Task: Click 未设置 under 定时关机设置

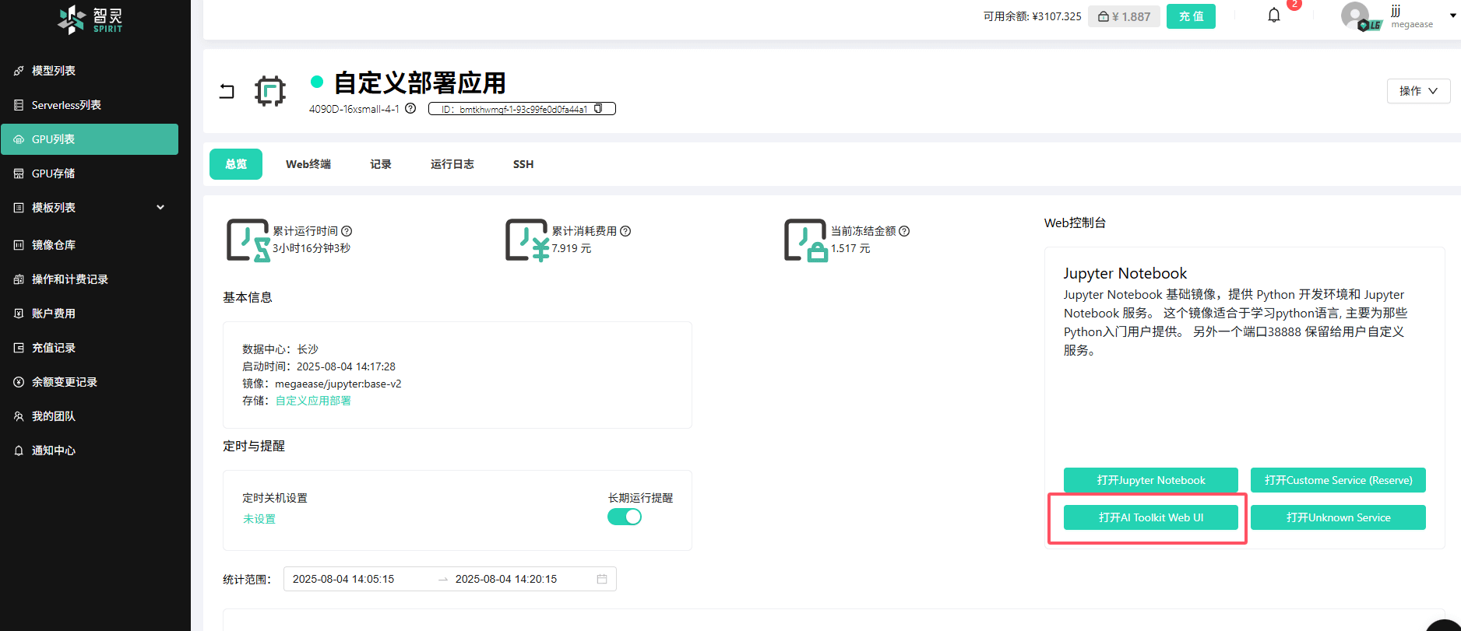Action: coord(259,519)
